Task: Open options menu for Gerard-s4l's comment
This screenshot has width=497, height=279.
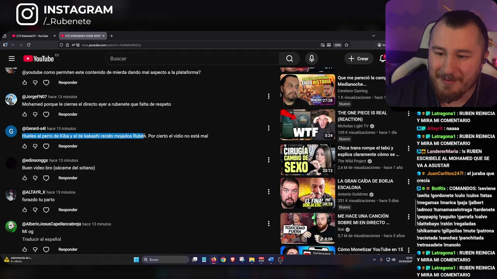Action: coord(268,128)
